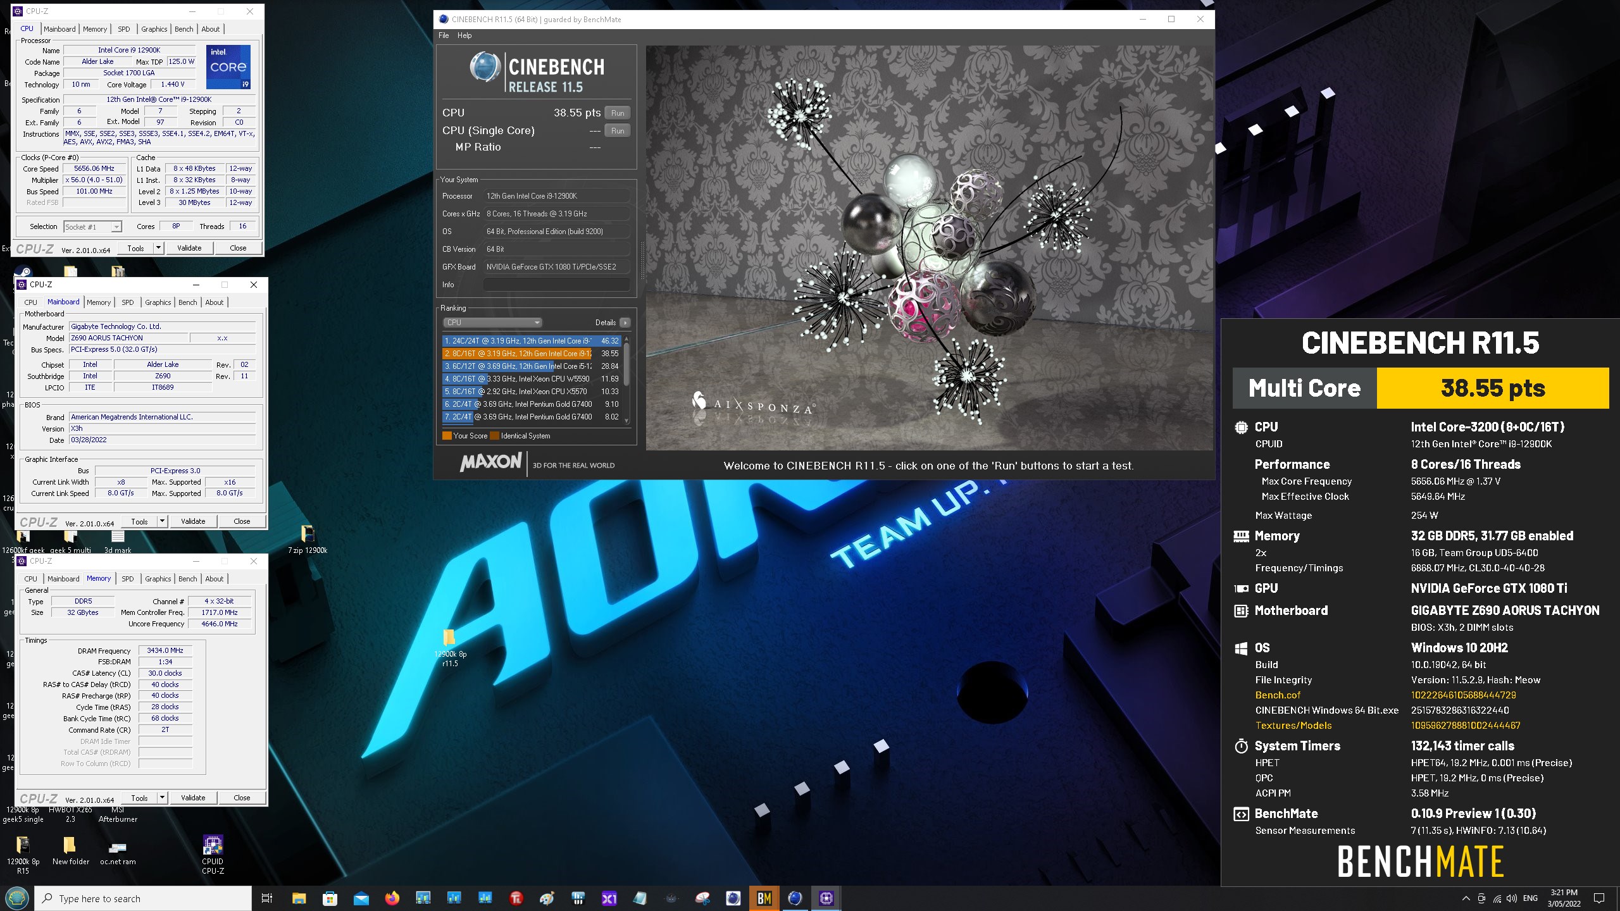Open Tools dropdown arrow in CPU-Z Mainboard window

pyautogui.click(x=162, y=521)
